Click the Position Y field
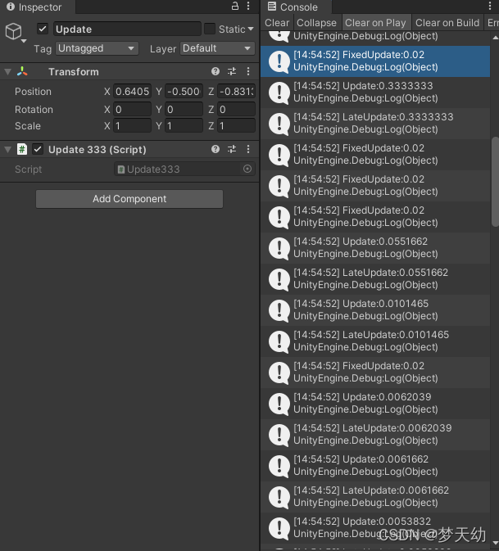499x551 pixels. (184, 92)
